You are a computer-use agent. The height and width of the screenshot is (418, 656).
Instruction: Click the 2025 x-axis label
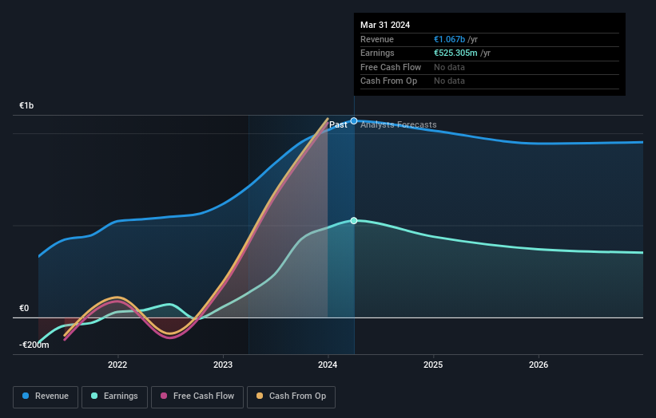click(x=433, y=365)
